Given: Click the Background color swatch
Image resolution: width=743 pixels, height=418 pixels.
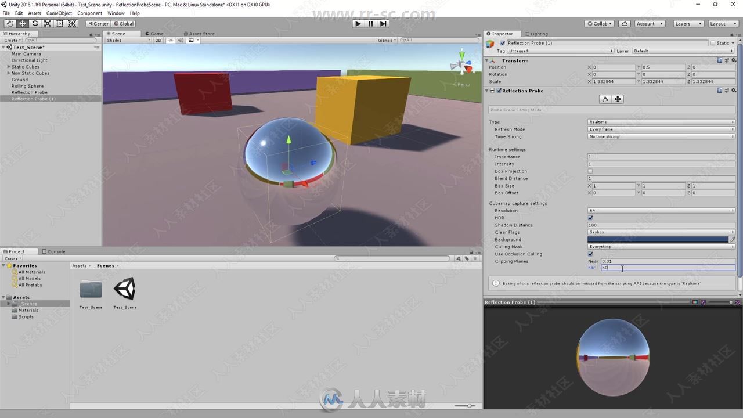Looking at the screenshot, I should coord(658,239).
